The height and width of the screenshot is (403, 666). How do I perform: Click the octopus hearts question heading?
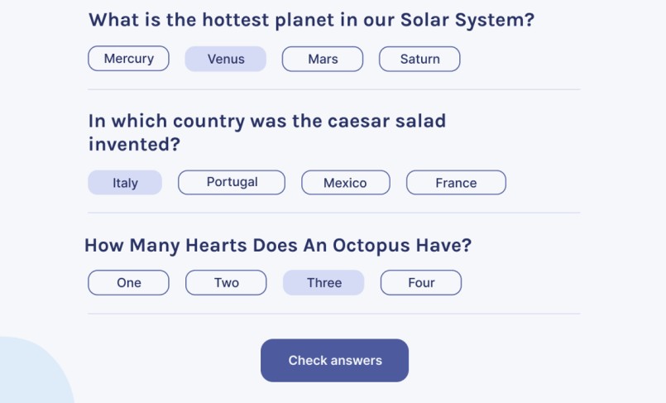(x=278, y=245)
